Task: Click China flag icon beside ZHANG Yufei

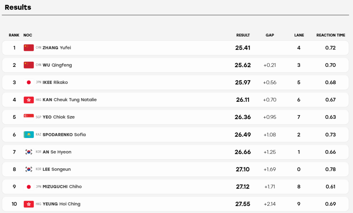Action: click(x=28, y=48)
